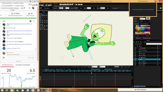Select the first Camera tool in Tools panel
This screenshot has height=92, width=163.
40,26
